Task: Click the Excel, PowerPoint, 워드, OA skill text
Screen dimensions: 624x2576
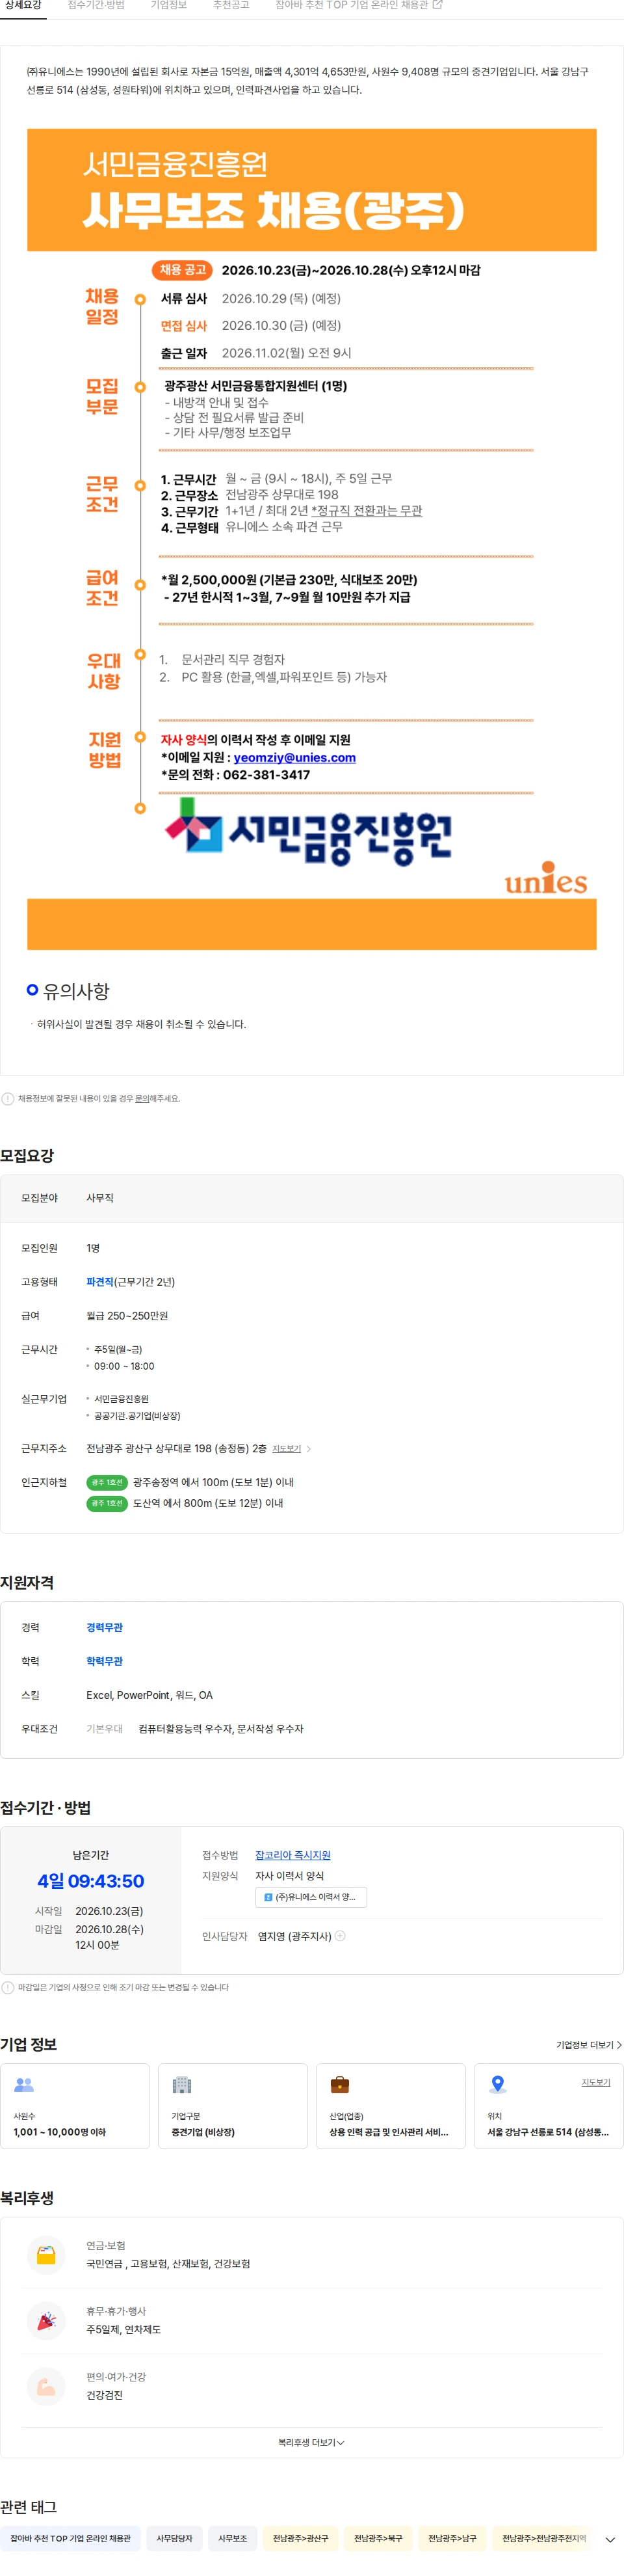Action: pyautogui.click(x=149, y=1696)
